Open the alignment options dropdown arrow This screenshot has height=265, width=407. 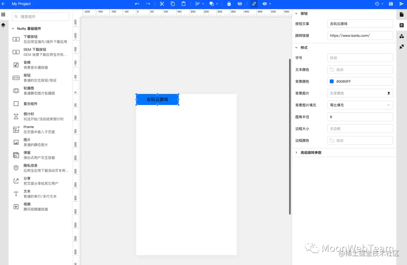pyautogui.click(x=203, y=4)
